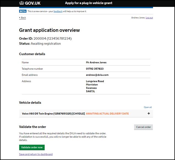175x160 pixels.
Task: Click the BETA phase badge
Action: (x=23, y=11)
